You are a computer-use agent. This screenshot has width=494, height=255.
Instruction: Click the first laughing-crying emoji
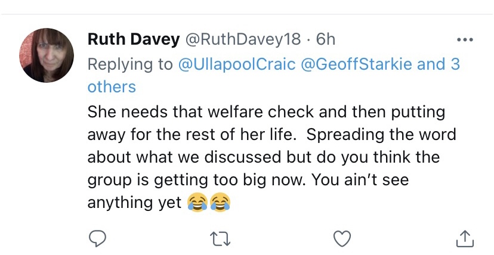pyautogui.click(x=197, y=203)
